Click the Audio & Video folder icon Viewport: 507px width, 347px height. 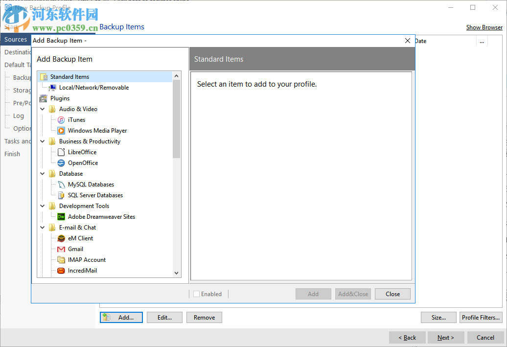point(52,109)
